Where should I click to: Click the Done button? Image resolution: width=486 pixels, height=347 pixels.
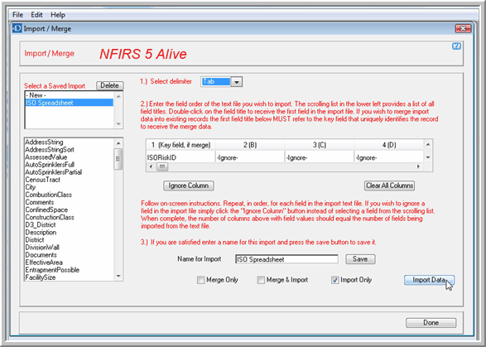pyautogui.click(x=431, y=323)
